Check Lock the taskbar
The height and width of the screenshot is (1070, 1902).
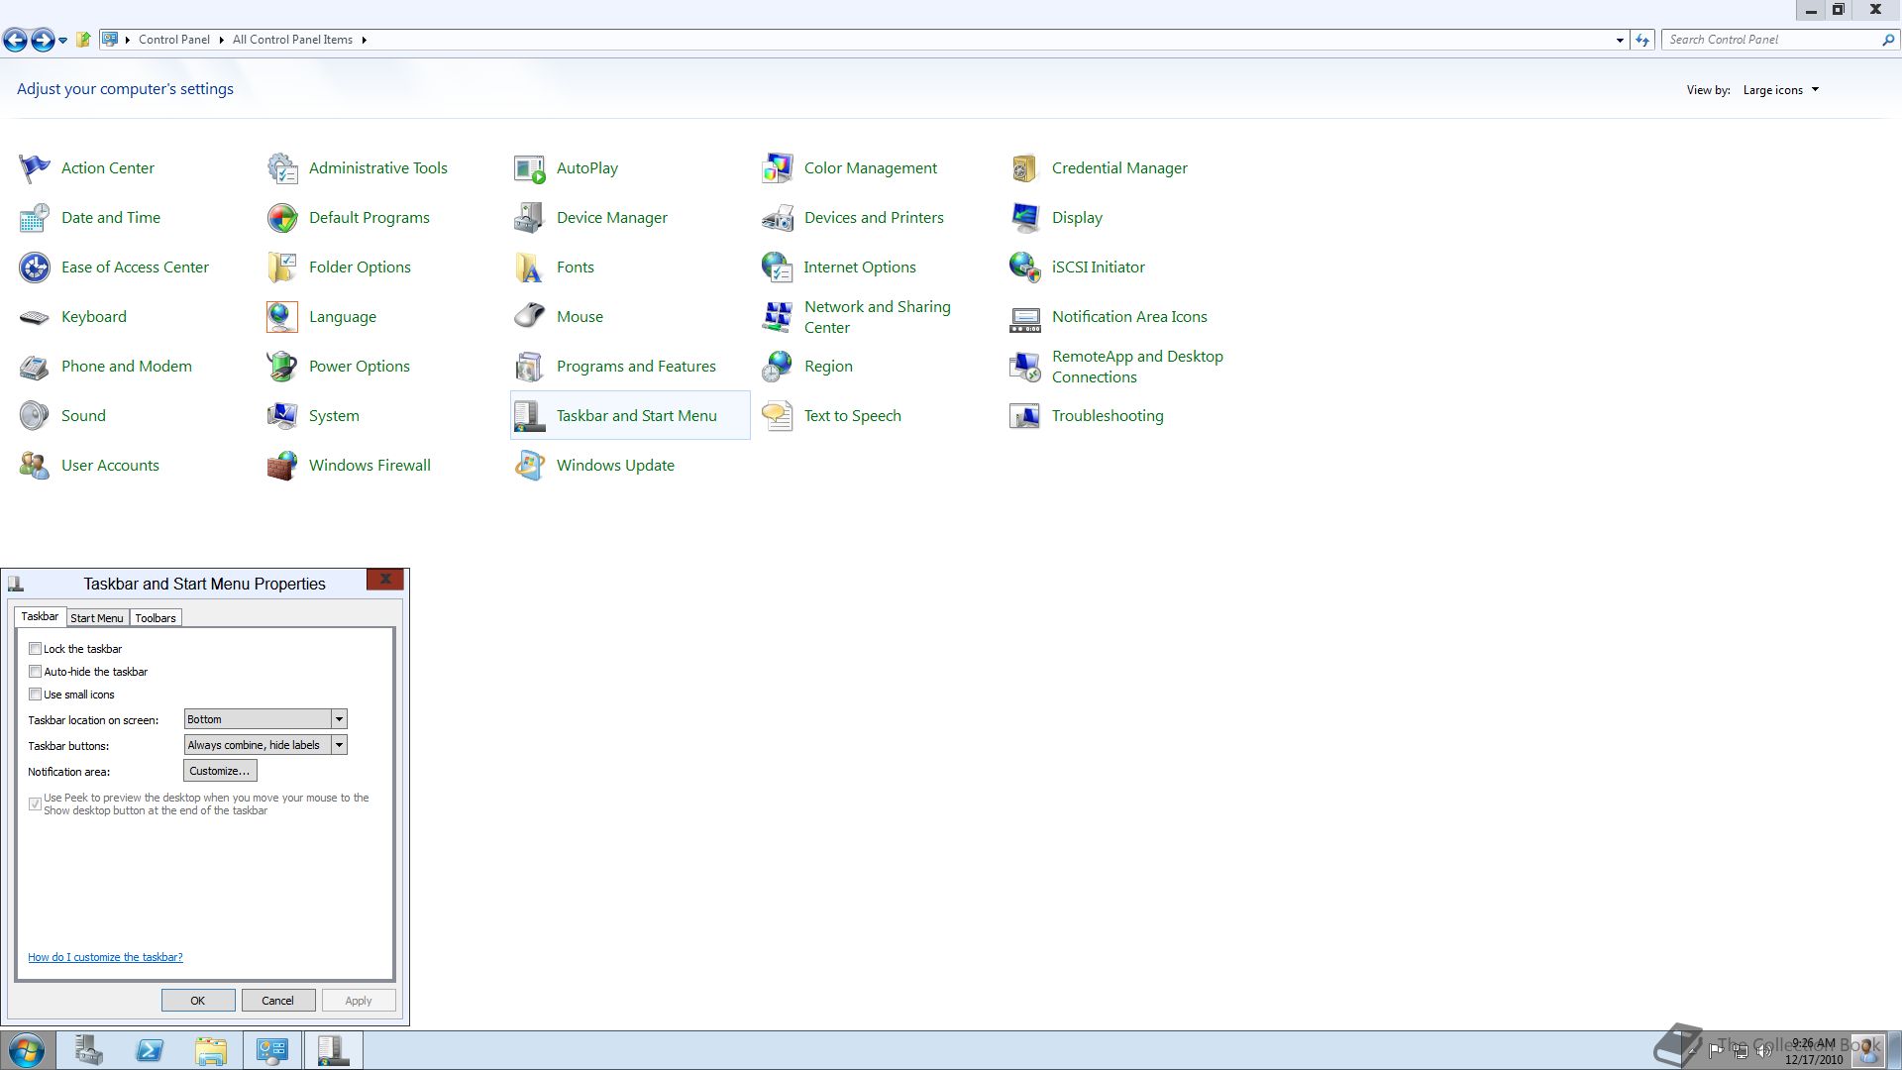tap(35, 649)
